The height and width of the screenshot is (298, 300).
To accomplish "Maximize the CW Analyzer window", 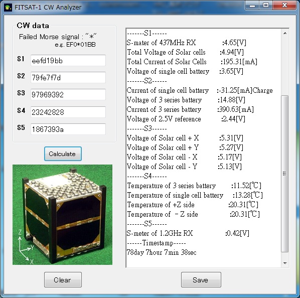I will click(266, 5).
